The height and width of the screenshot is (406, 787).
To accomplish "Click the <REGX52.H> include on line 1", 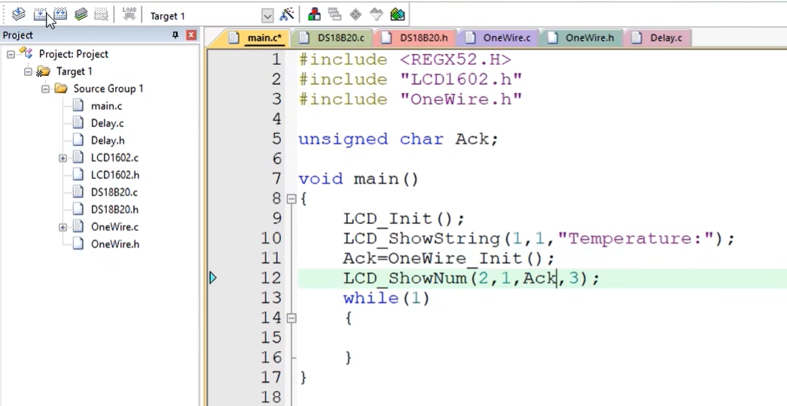I will point(456,59).
